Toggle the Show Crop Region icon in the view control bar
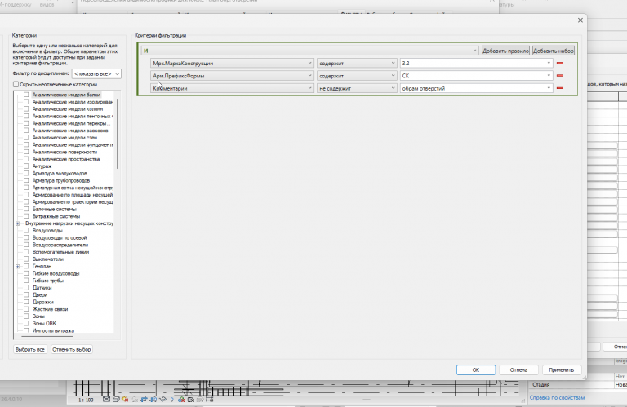The height and width of the screenshot is (407, 627). (153, 400)
